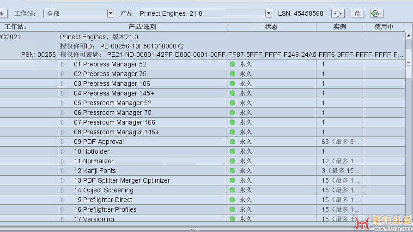Open the 工作站 全部 dropdown
This screenshot has height=232, width=413.
tap(110, 13)
